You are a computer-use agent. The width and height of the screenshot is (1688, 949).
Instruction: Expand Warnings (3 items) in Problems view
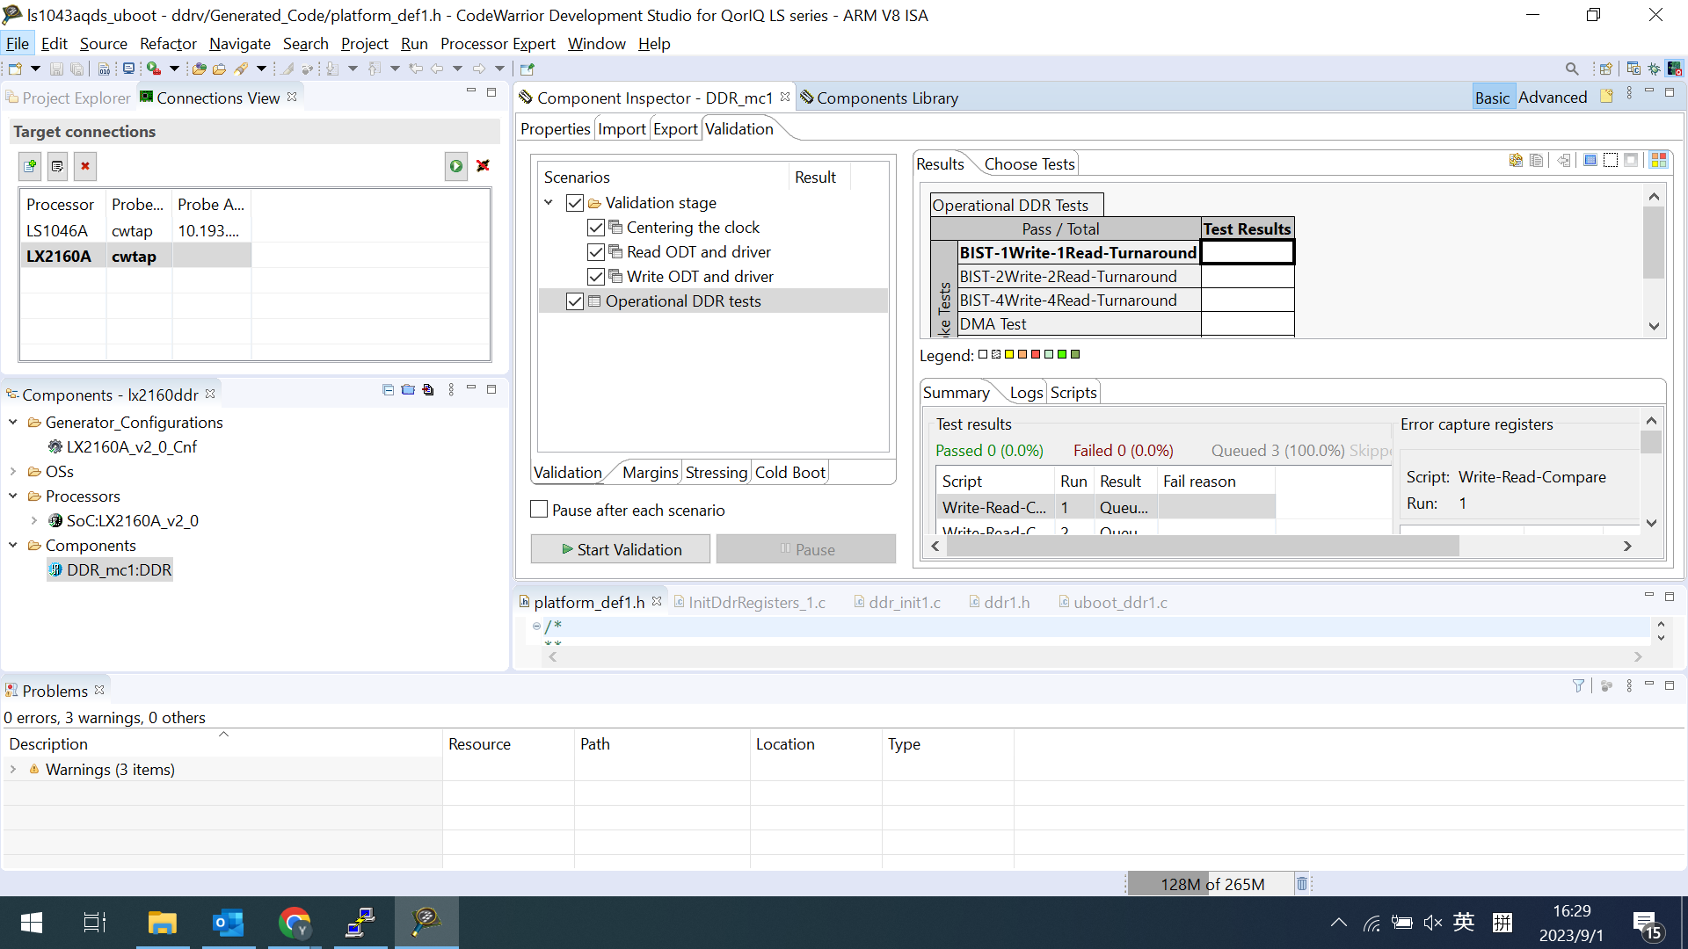(x=13, y=769)
